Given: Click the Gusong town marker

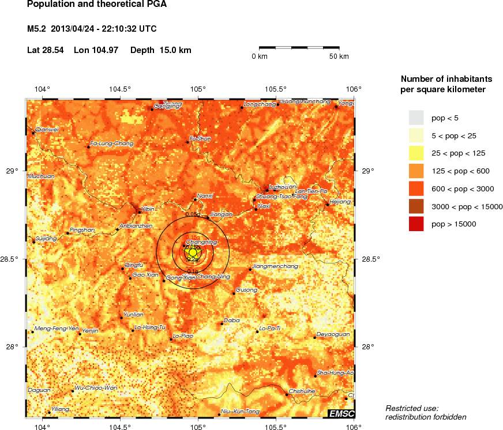Looking at the screenshot, I should (x=234, y=293).
